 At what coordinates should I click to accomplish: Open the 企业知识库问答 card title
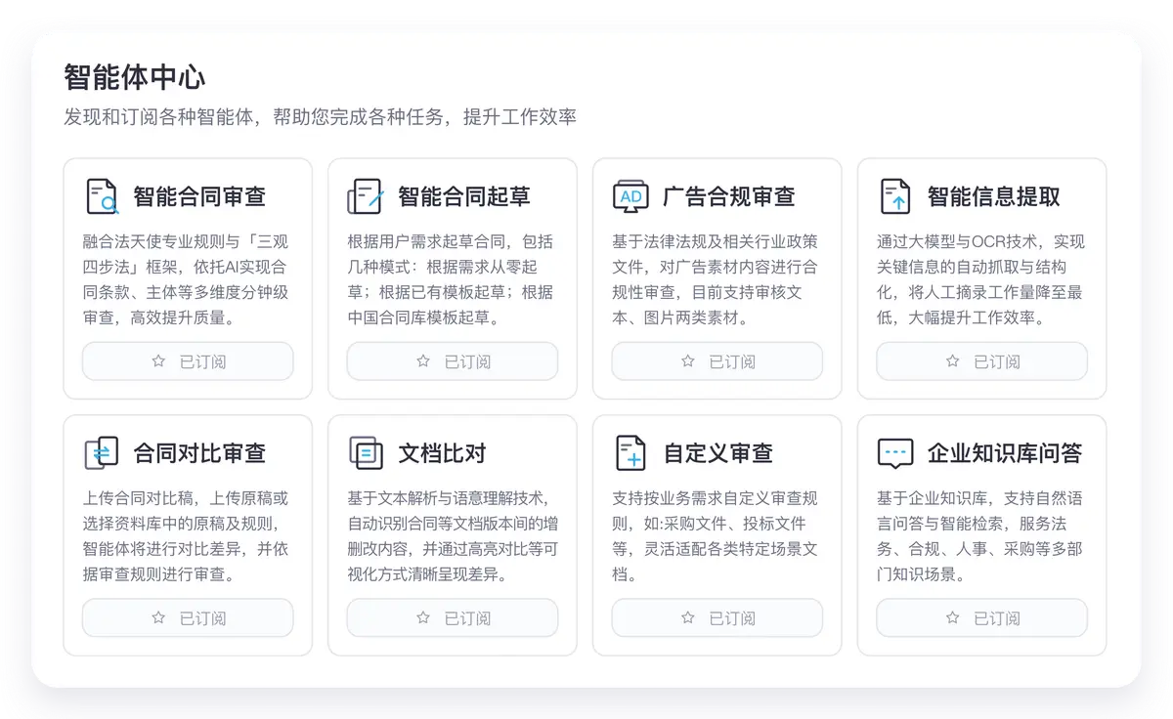pos(1005,453)
